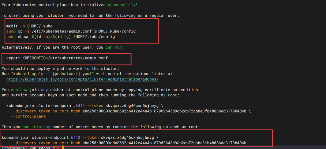Click the 'export KUBECONFIG' command line
The width and height of the screenshot is (326, 149).
(59, 58)
